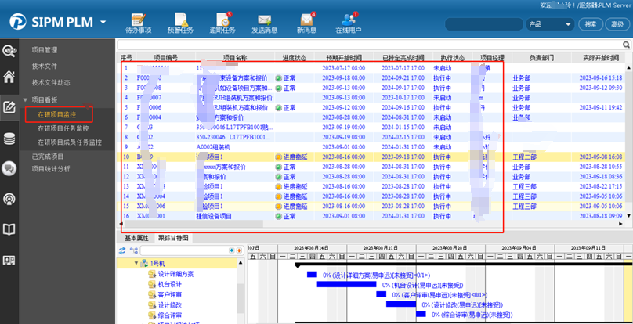The height and width of the screenshot is (324, 633).
Task: Open the chat bubble sidebar icon
Action: pyautogui.click(x=9, y=168)
